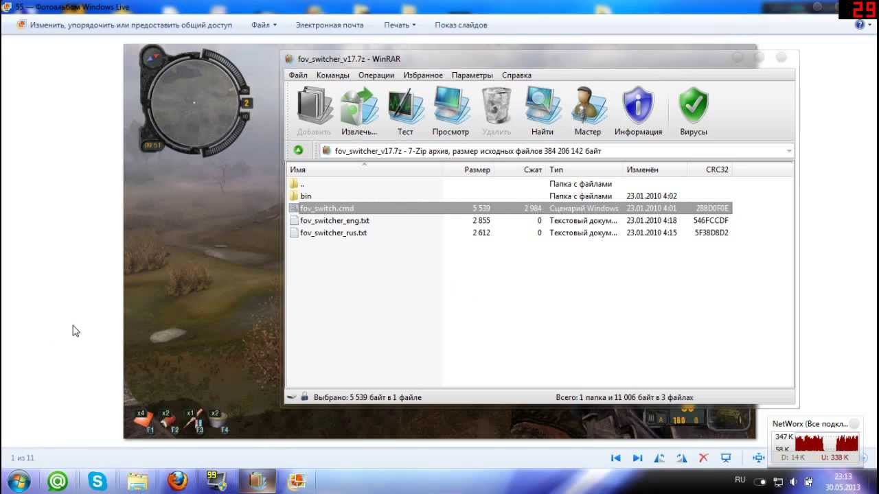Select the fov_switch.cmd file

click(x=509, y=209)
